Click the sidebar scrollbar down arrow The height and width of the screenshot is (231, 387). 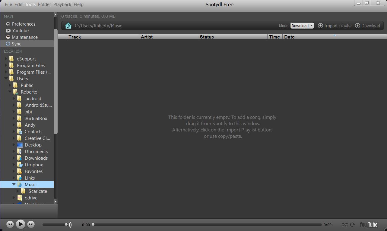coord(56,201)
